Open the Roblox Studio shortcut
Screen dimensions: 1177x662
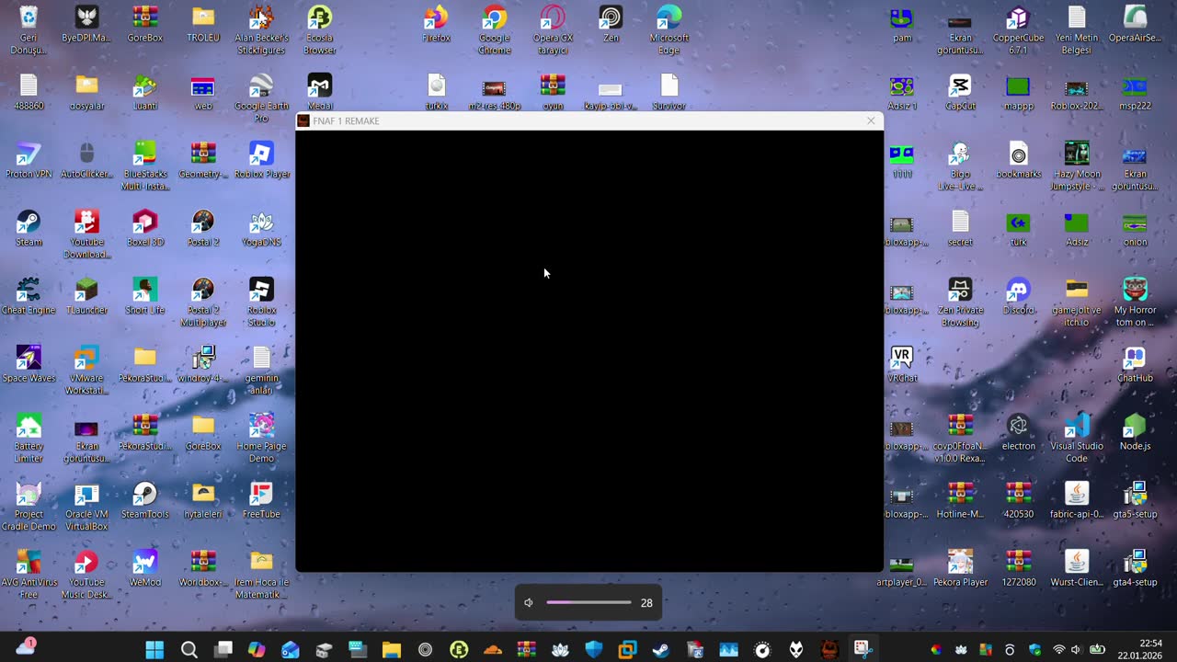[x=261, y=291]
